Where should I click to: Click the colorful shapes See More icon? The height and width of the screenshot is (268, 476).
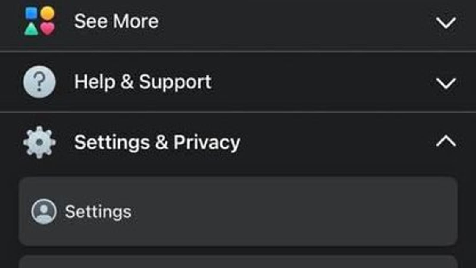[x=40, y=21]
